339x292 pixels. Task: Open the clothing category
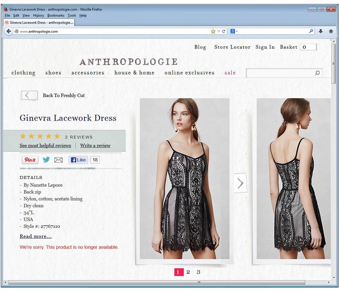point(23,73)
